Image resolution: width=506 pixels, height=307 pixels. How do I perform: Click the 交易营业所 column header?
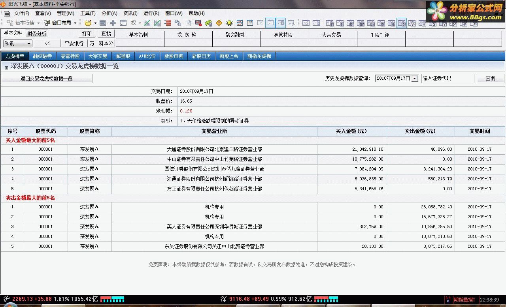tap(214, 131)
